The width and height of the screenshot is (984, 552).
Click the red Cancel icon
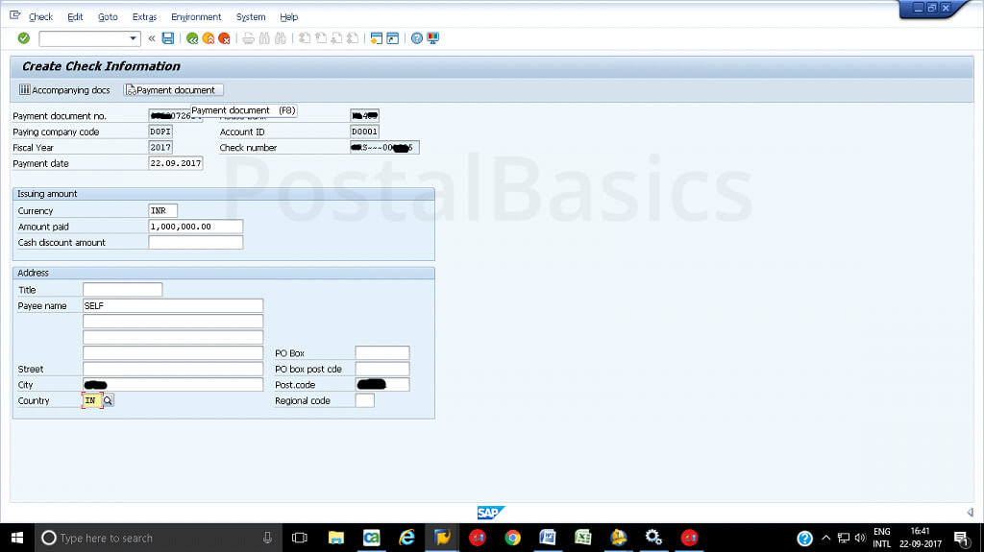224,38
